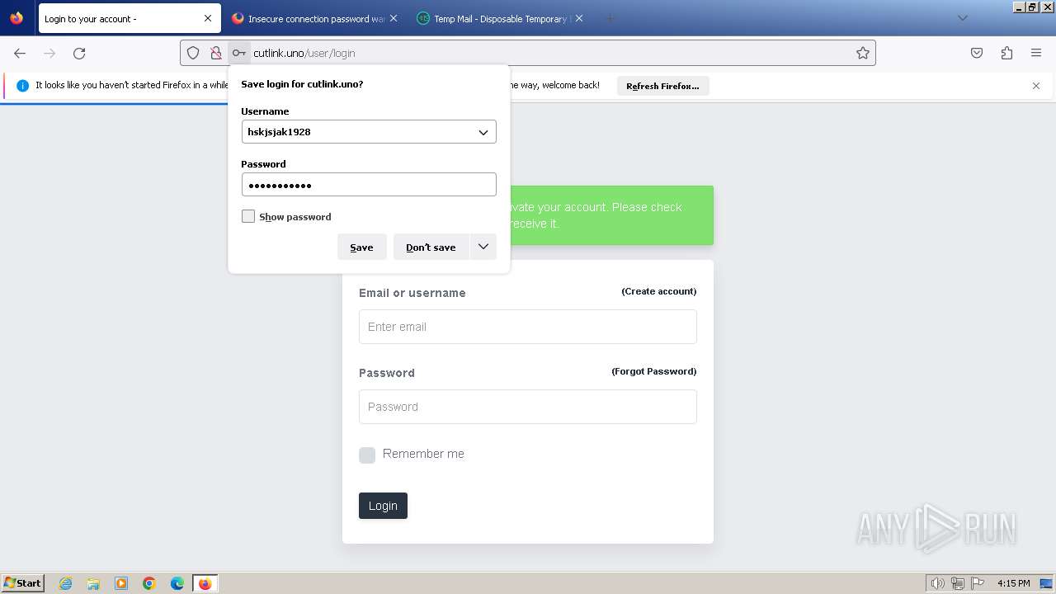Launch Internet Explorer from taskbar
Viewport: 1056px width, 594px height.
(x=65, y=583)
